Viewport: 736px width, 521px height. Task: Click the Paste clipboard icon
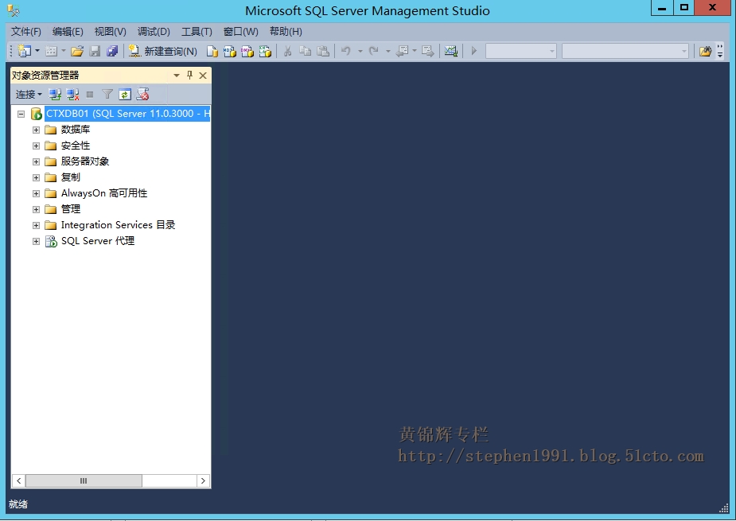pyautogui.click(x=323, y=51)
